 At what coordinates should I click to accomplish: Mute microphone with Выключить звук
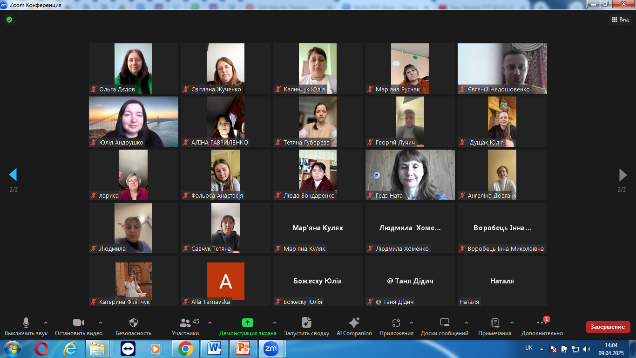pyautogui.click(x=26, y=323)
